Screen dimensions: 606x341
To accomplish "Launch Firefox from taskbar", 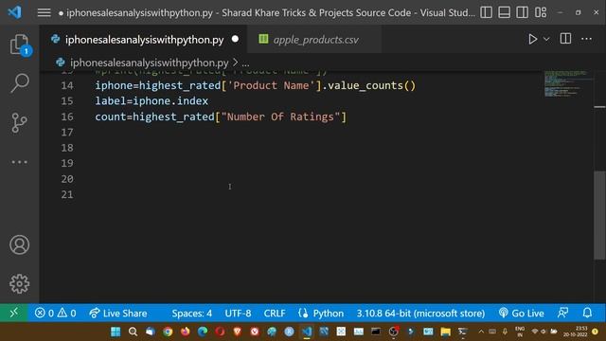I will [x=186, y=332].
